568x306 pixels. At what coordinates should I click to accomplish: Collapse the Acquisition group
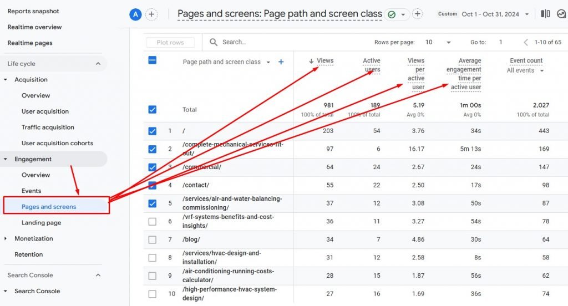[x=6, y=80]
